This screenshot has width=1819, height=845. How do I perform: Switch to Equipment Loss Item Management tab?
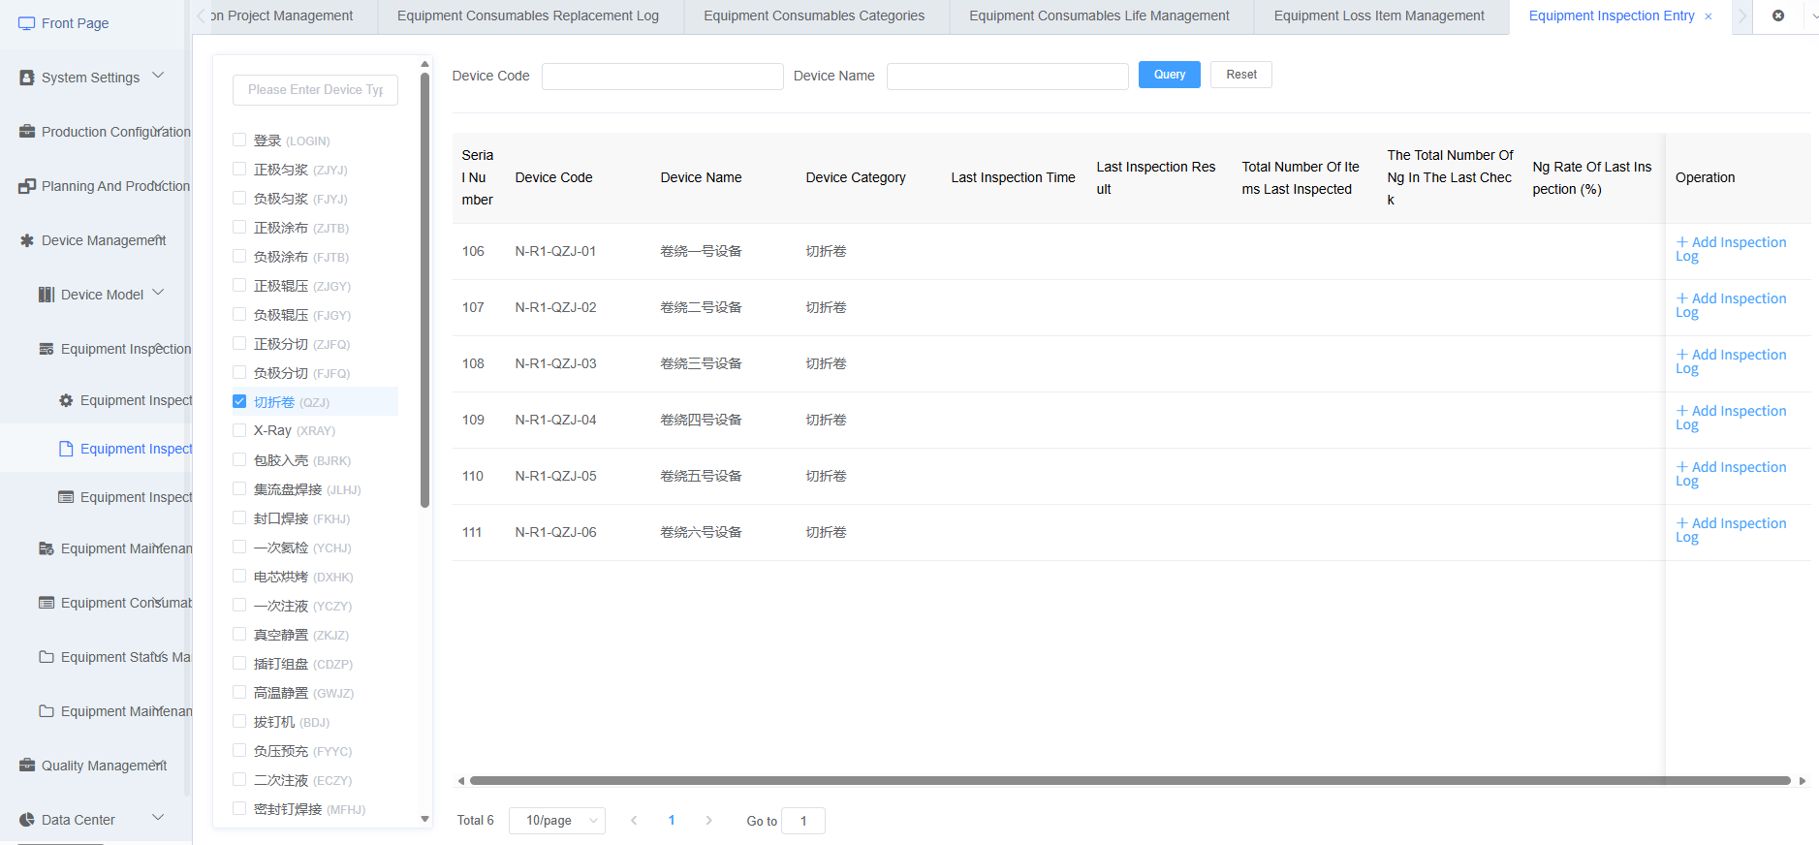click(1379, 16)
